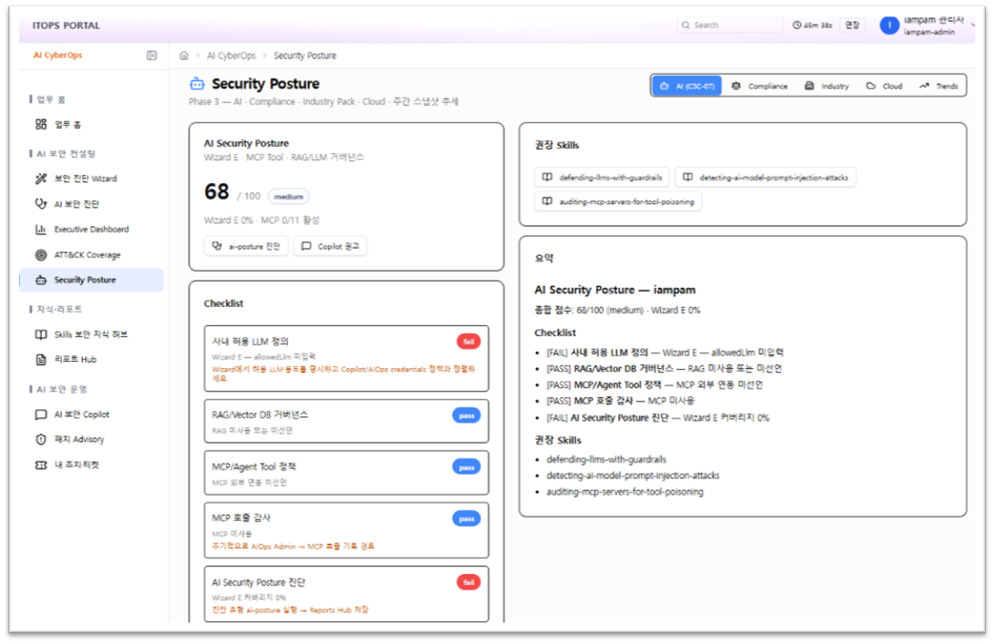Click the fail badge on AI Security Posture 진단
994x644 pixels.
click(469, 582)
